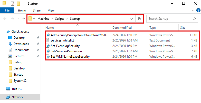The width and height of the screenshot is (201, 103).
Task: Click the Up one level arrow
Action: (24, 19)
